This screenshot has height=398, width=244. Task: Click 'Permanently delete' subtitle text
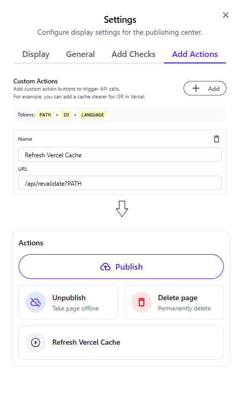(185, 308)
